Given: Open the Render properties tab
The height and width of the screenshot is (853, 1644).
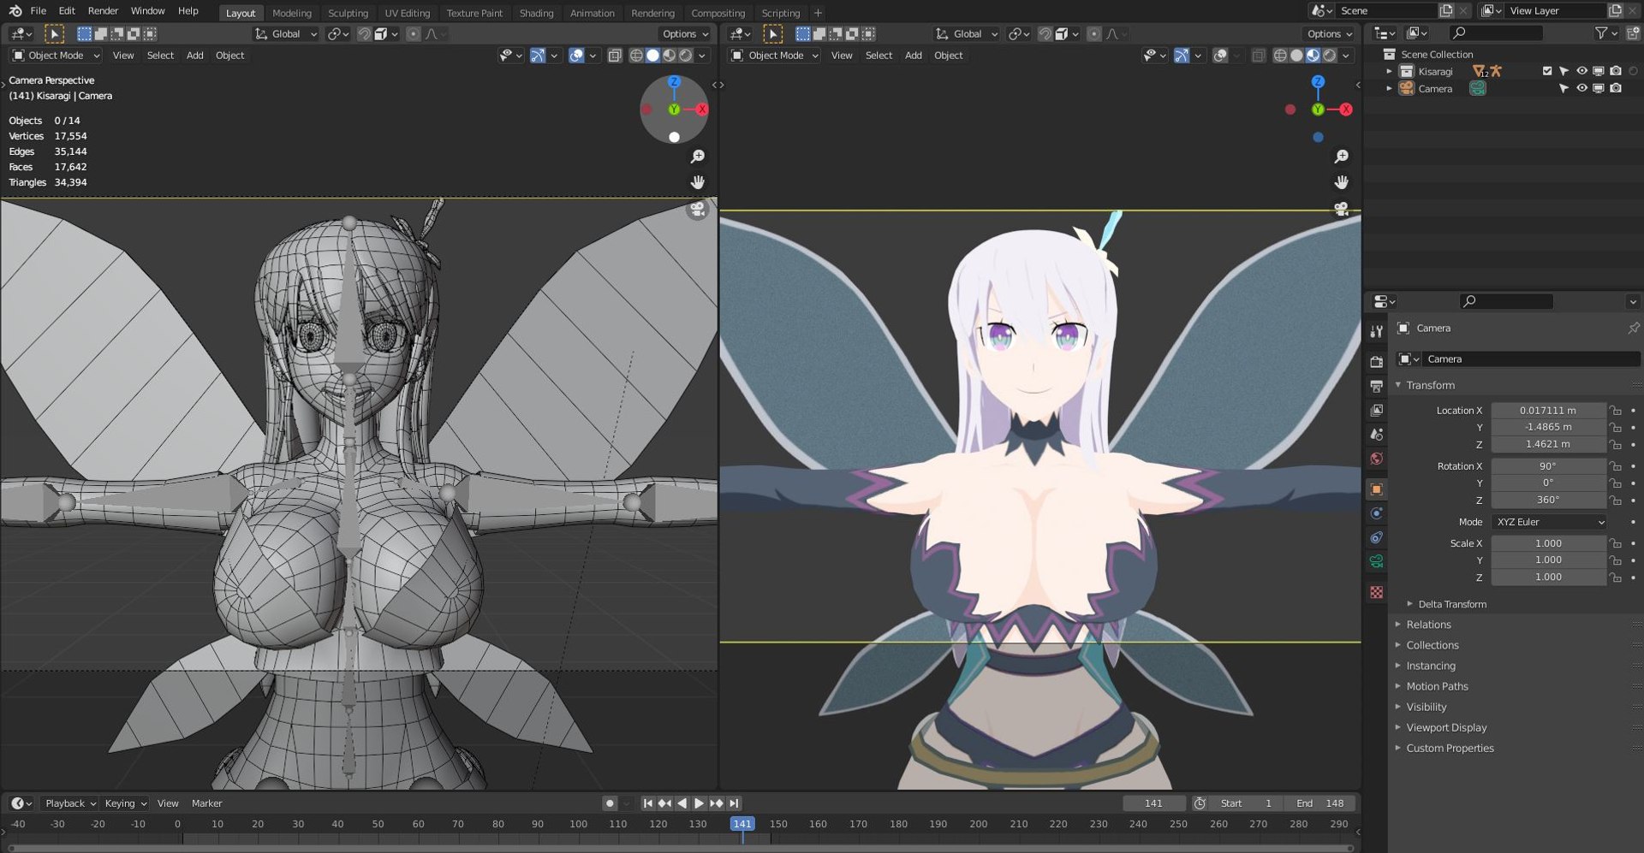Looking at the screenshot, I should [x=1376, y=362].
